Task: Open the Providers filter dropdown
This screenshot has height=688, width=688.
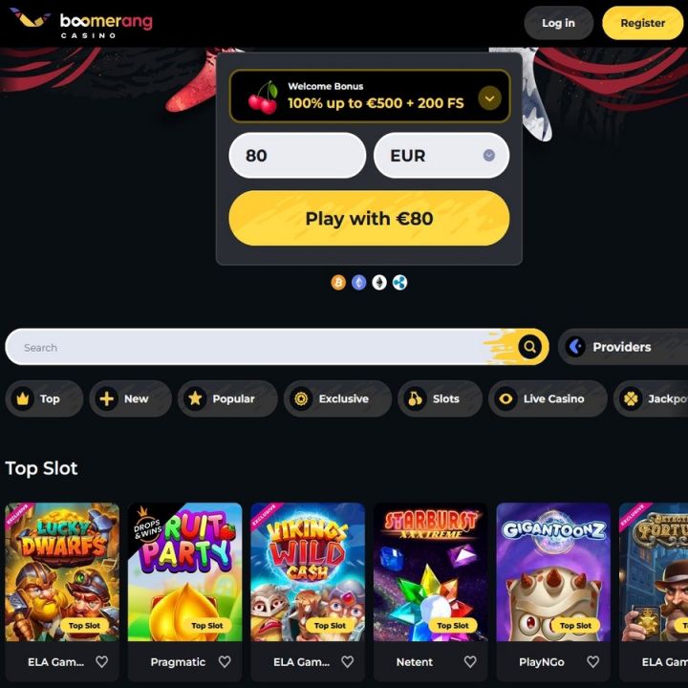Action: coord(623,347)
